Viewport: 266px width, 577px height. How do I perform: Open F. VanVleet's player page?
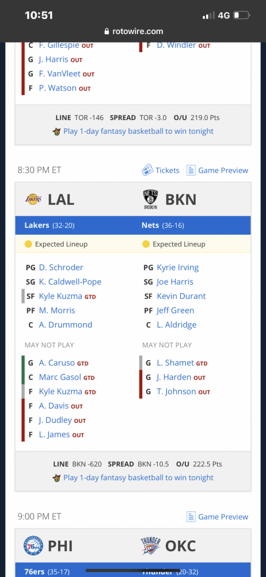[59, 74]
